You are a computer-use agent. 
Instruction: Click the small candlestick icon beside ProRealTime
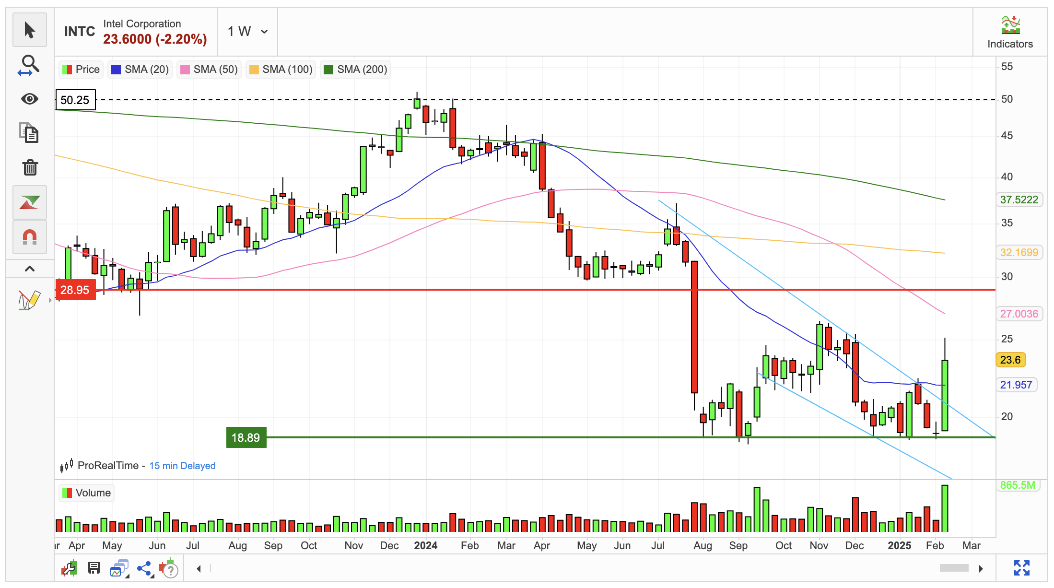(67, 465)
